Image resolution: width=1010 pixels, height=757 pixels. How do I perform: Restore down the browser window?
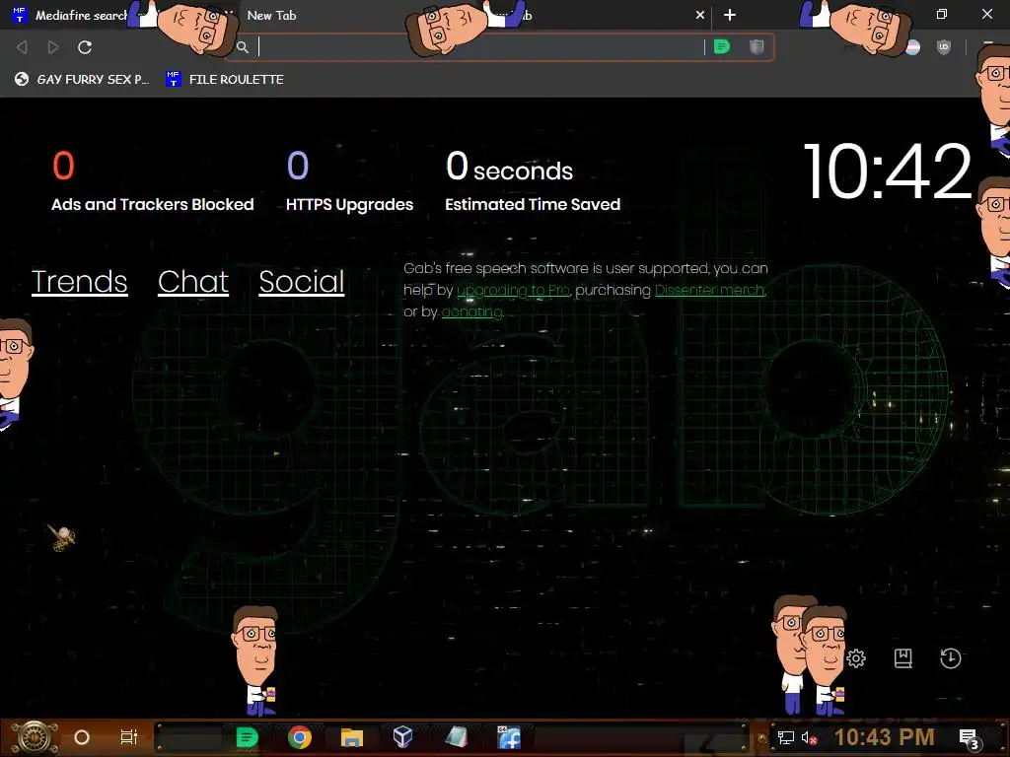[x=942, y=14]
